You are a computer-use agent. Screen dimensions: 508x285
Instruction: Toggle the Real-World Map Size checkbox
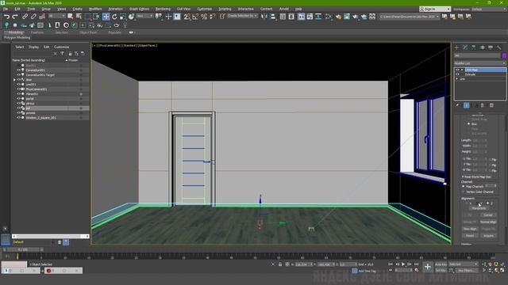(x=463, y=177)
